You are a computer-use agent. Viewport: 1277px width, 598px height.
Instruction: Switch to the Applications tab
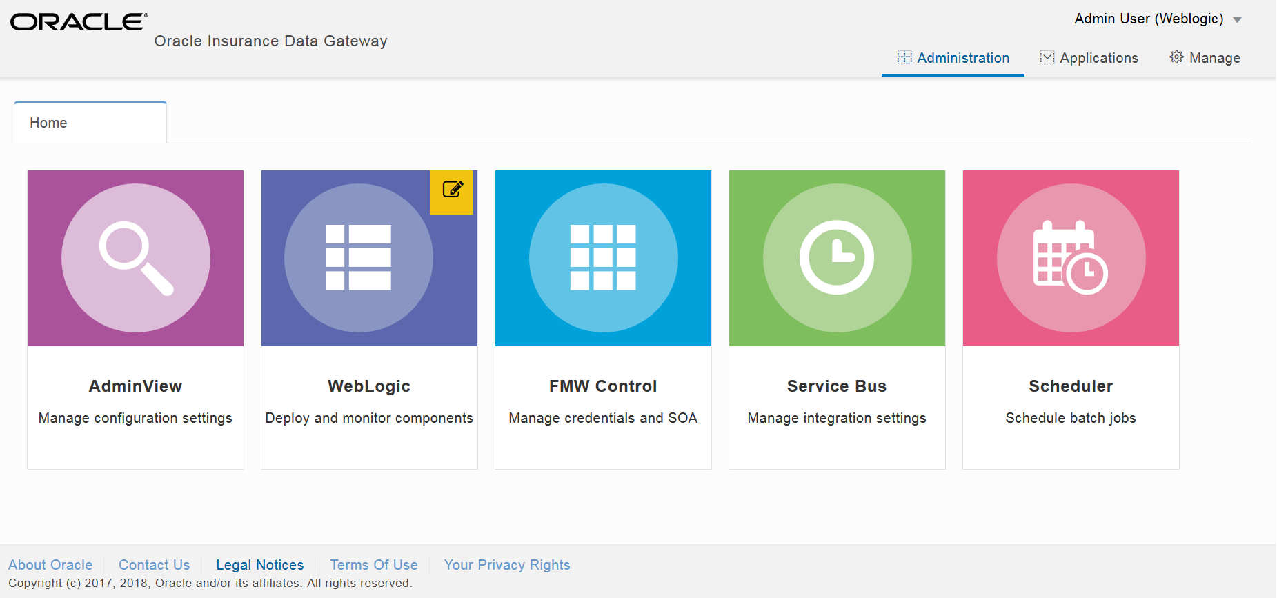coord(1089,58)
